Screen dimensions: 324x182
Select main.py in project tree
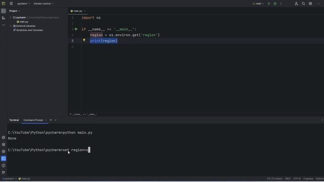coord(22,22)
